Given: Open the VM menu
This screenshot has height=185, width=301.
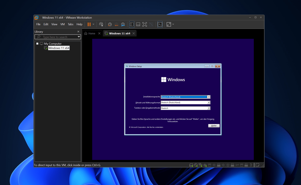Looking at the screenshot, I should [62, 24].
